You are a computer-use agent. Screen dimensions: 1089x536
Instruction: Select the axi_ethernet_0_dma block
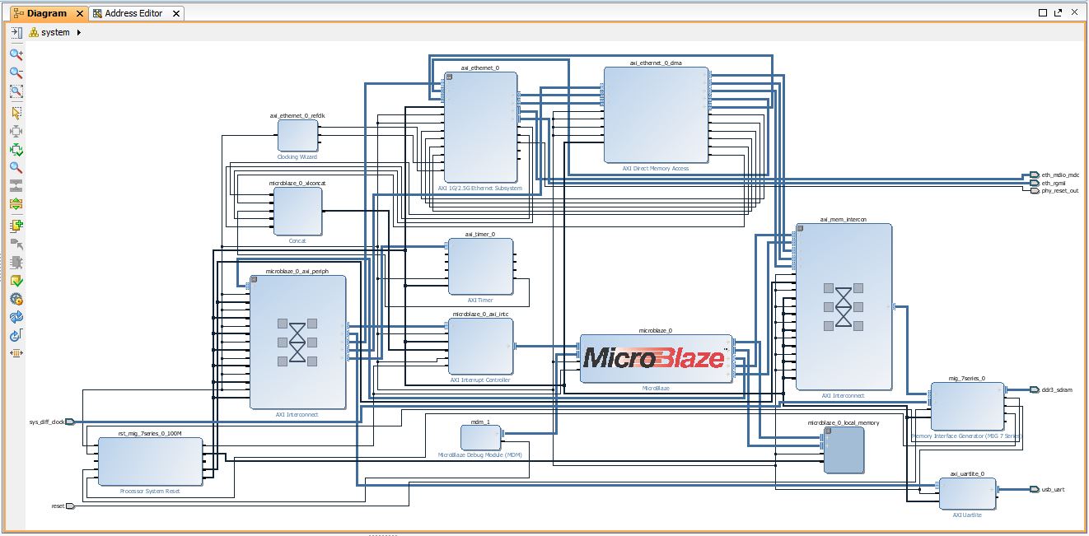(656, 115)
